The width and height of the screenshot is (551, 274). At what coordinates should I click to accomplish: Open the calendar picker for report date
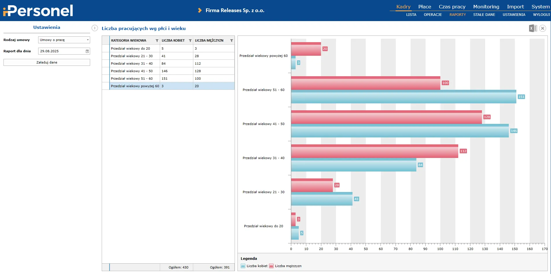tap(87, 51)
